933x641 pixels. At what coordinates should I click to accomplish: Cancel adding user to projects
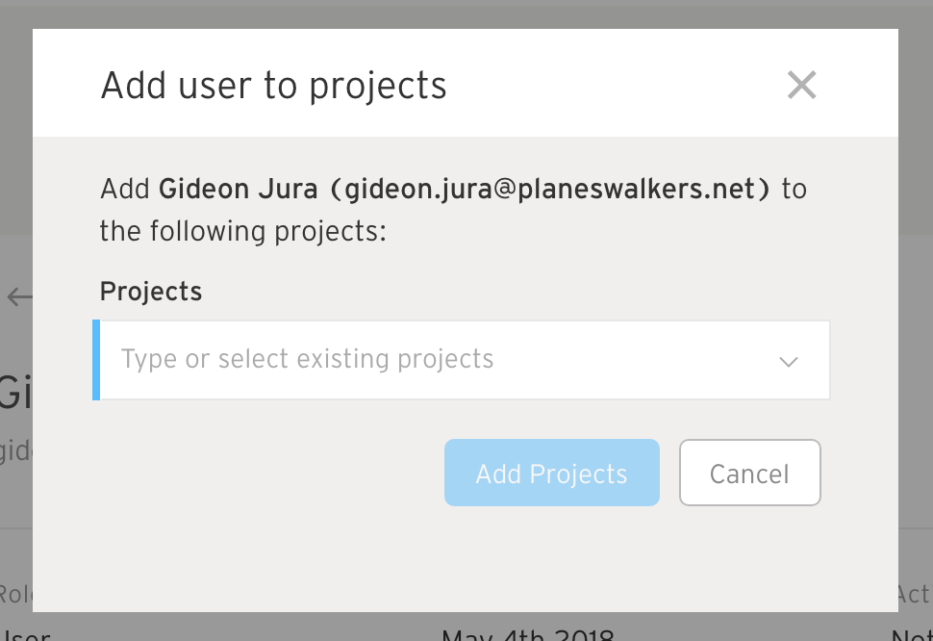(x=749, y=473)
